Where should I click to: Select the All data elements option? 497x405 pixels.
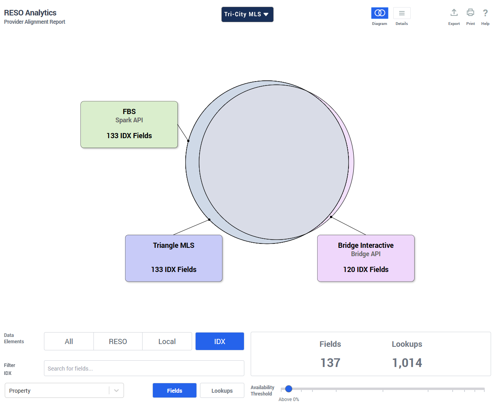coord(69,341)
